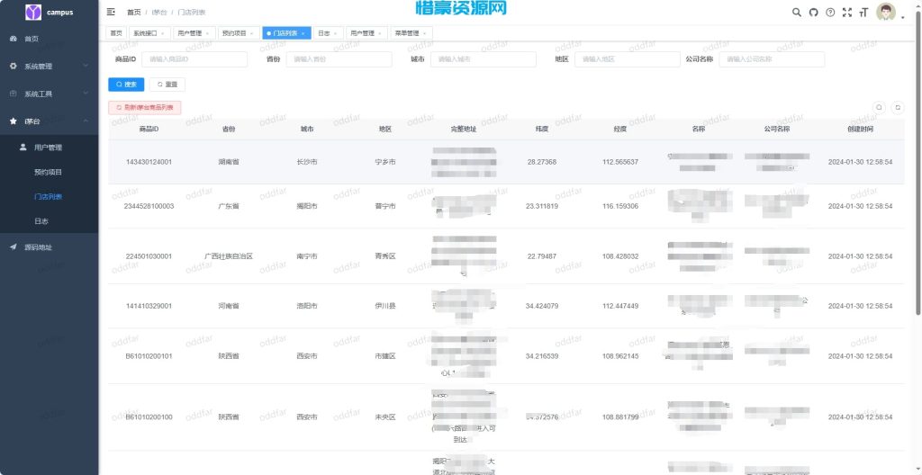The width and height of the screenshot is (922, 475).
Task: Select the longitude value 108.881799
Action: pos(620,417)
